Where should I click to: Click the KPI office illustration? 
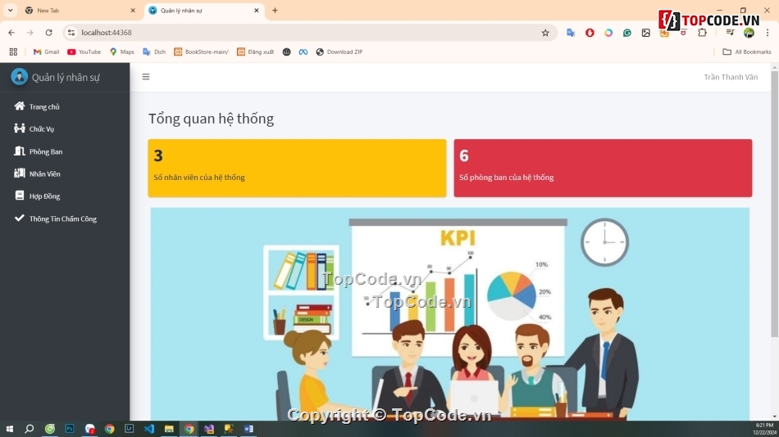point(450,314)
